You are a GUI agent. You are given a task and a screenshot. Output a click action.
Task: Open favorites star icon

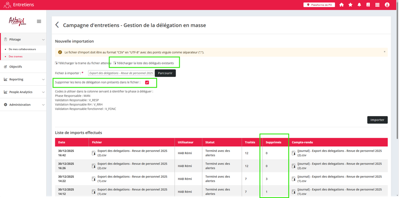click(350, 5)
